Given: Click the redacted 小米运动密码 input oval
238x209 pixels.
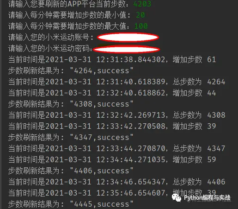Looking at the screenshot, I should point(126,50).
